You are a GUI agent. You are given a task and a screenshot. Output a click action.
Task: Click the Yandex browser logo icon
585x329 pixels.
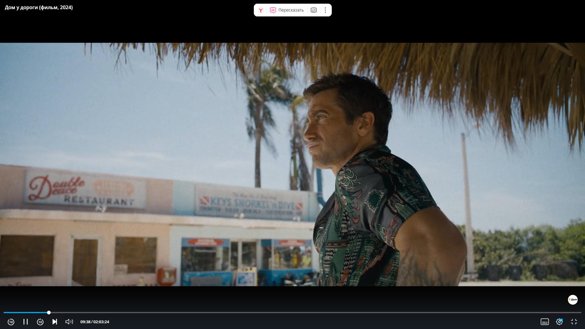261,10
